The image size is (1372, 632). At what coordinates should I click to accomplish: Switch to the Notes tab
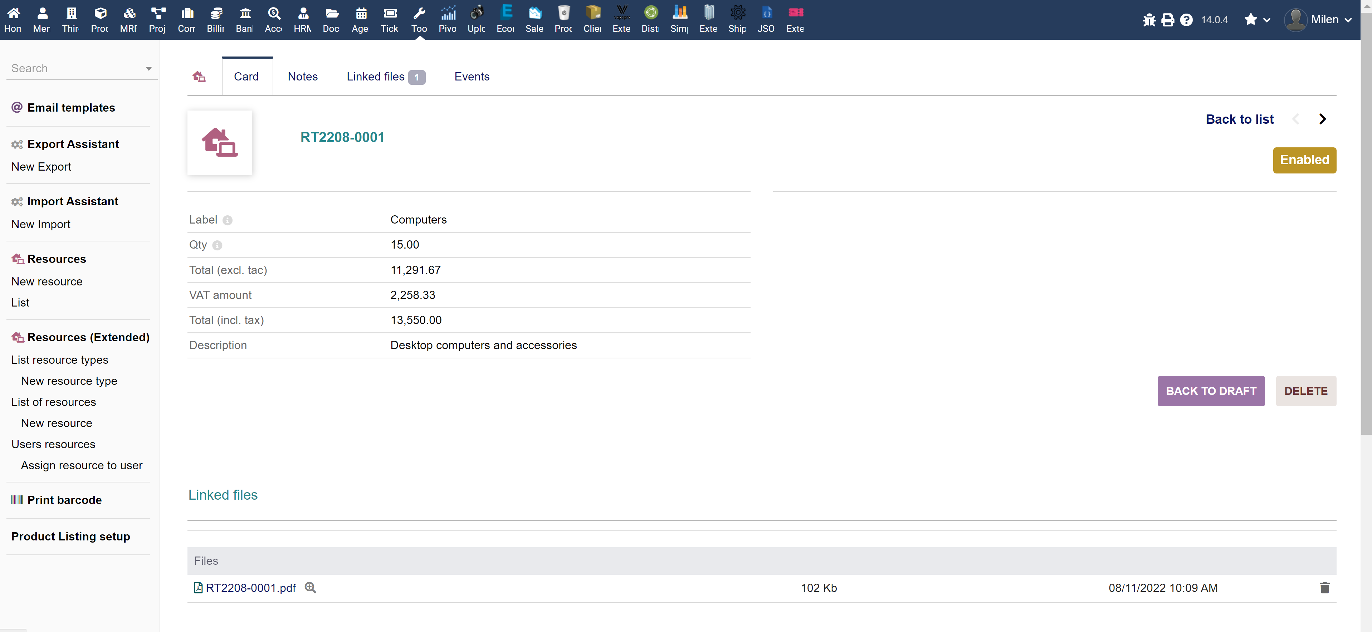[x=302, y=76]
